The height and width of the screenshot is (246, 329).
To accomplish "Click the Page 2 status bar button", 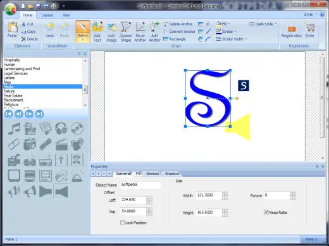I will 311,239.
